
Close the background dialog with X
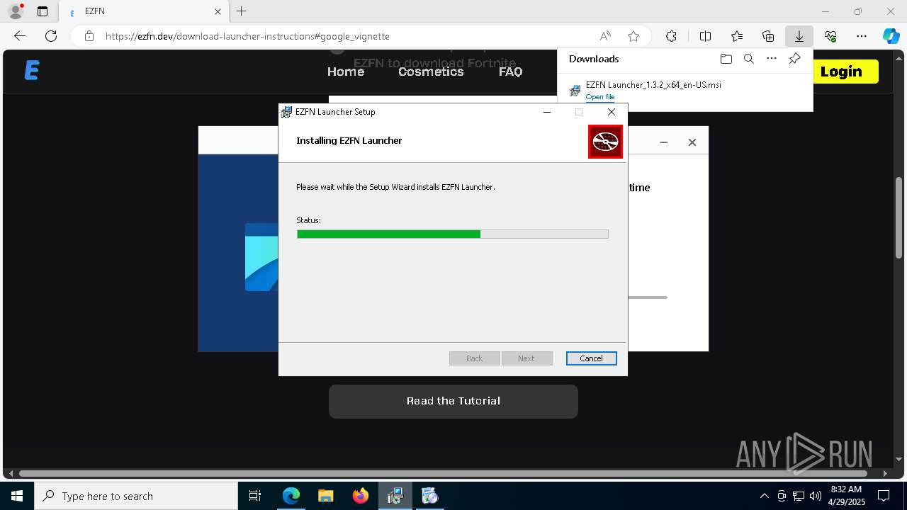point(692,142)
